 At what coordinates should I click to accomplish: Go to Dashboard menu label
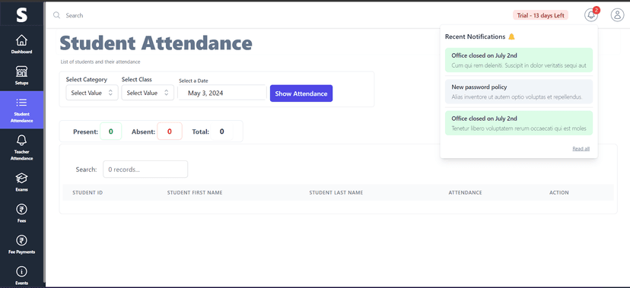coord(22,52)
